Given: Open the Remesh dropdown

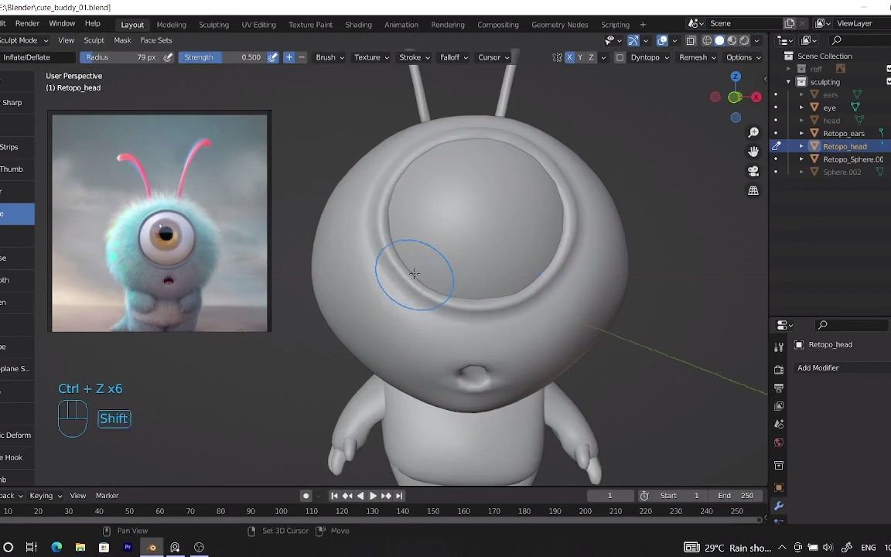Looking at the screenshot, I should point(694,56).
